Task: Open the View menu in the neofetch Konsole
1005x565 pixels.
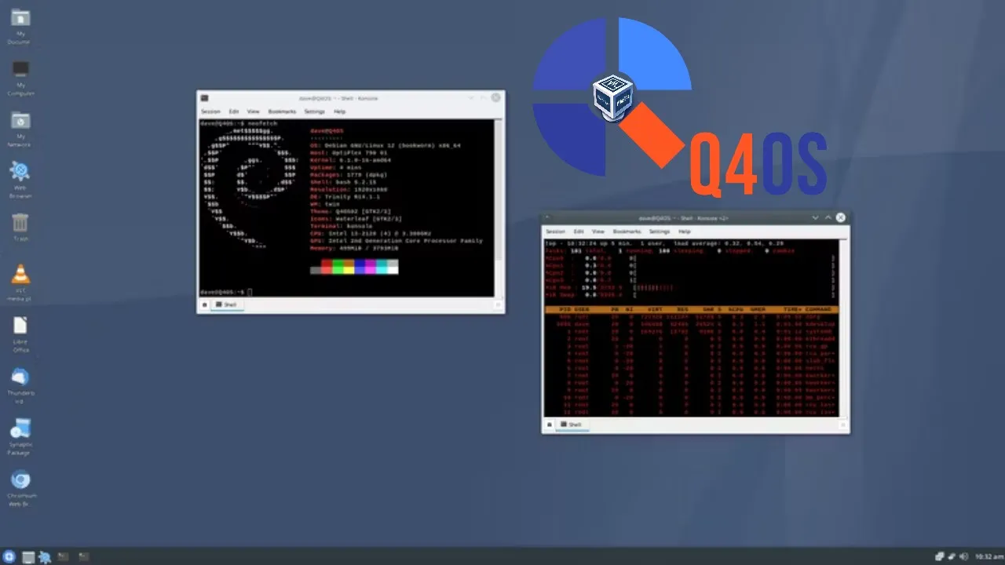Action: point(253,111)
